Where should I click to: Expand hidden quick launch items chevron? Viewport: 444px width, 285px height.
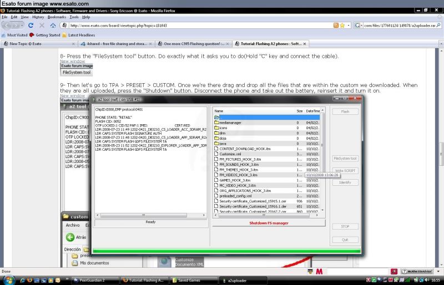(x=67, y=279)
